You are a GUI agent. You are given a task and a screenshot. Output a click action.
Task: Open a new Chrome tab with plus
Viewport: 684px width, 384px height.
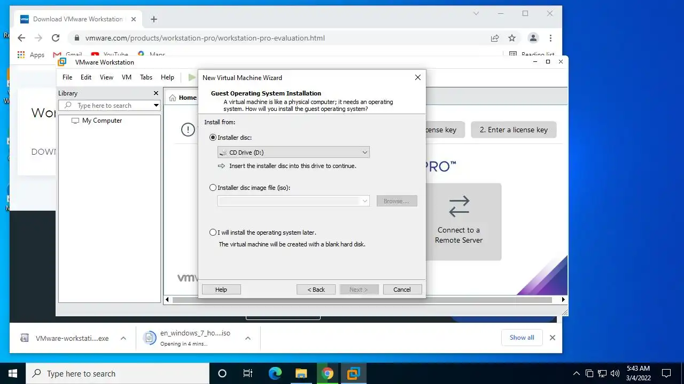pyautogui.click(x=154, y=19)
